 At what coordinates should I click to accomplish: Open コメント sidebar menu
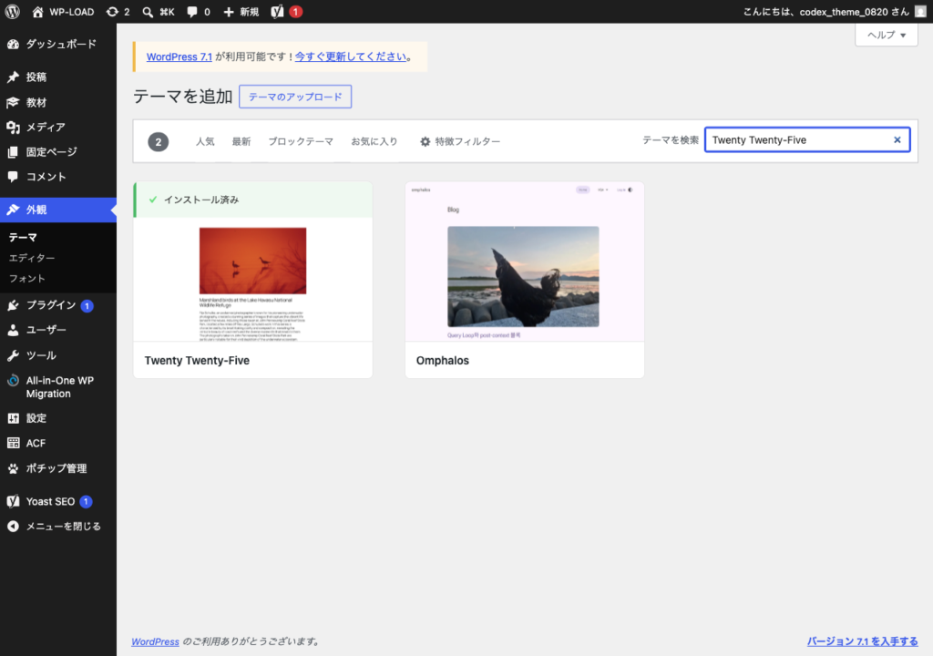click(x=58, y=177)
